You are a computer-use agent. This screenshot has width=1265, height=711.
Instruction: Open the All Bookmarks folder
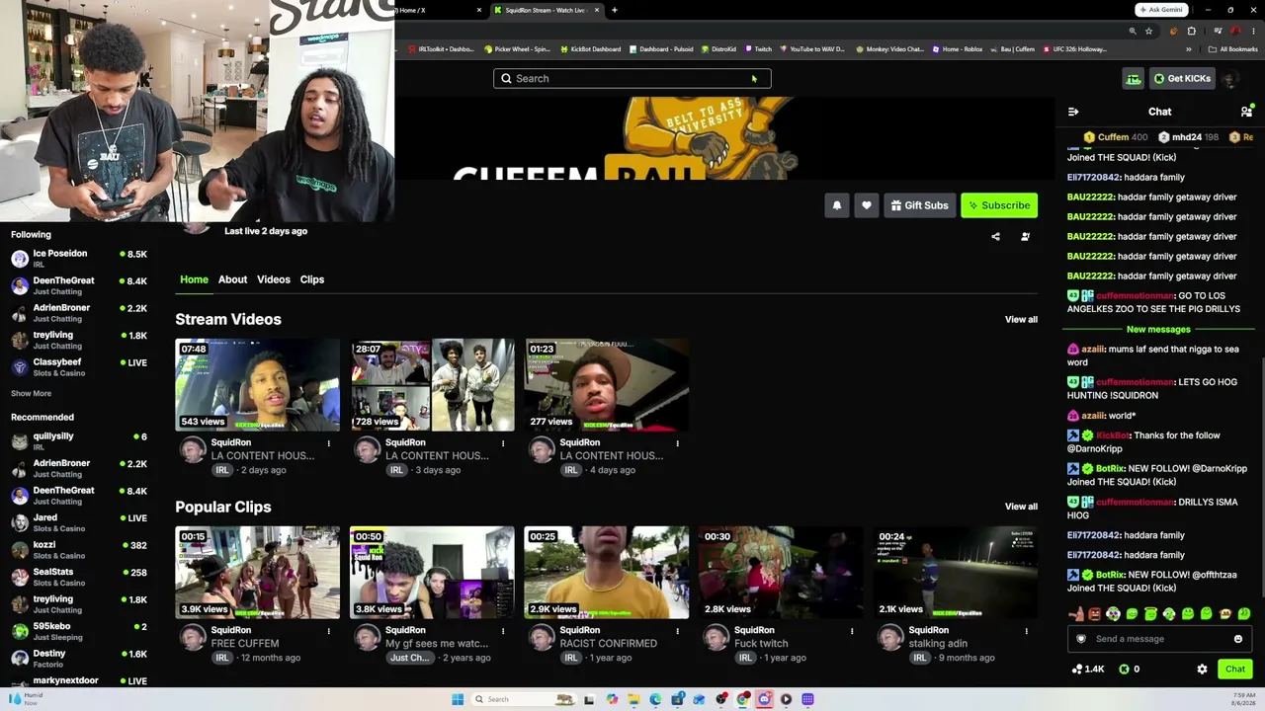pos(1232,49)
